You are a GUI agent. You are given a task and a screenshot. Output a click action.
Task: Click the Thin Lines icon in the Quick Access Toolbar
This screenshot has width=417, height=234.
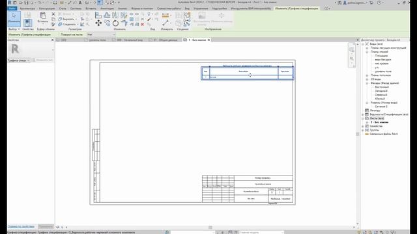point(100,3)
